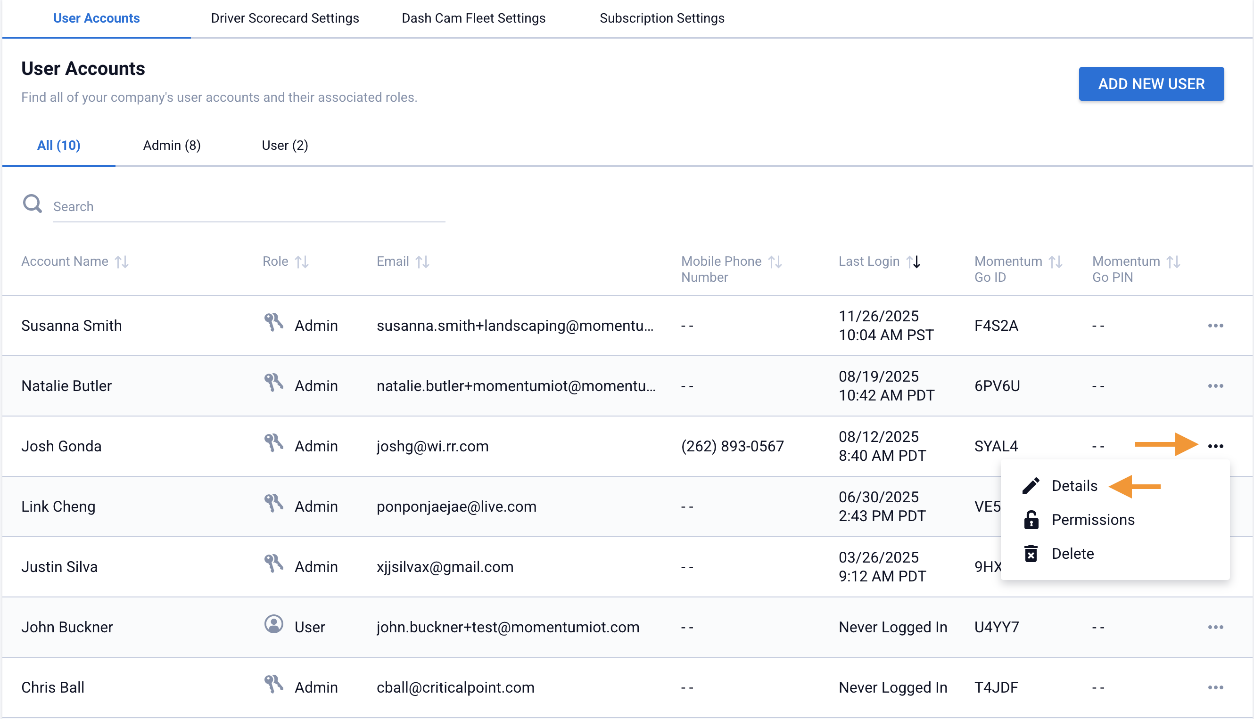Click John Buckner's row ellipsis icon
The width and height of the screenshot is (1254, 719).
click(1215, 627)
